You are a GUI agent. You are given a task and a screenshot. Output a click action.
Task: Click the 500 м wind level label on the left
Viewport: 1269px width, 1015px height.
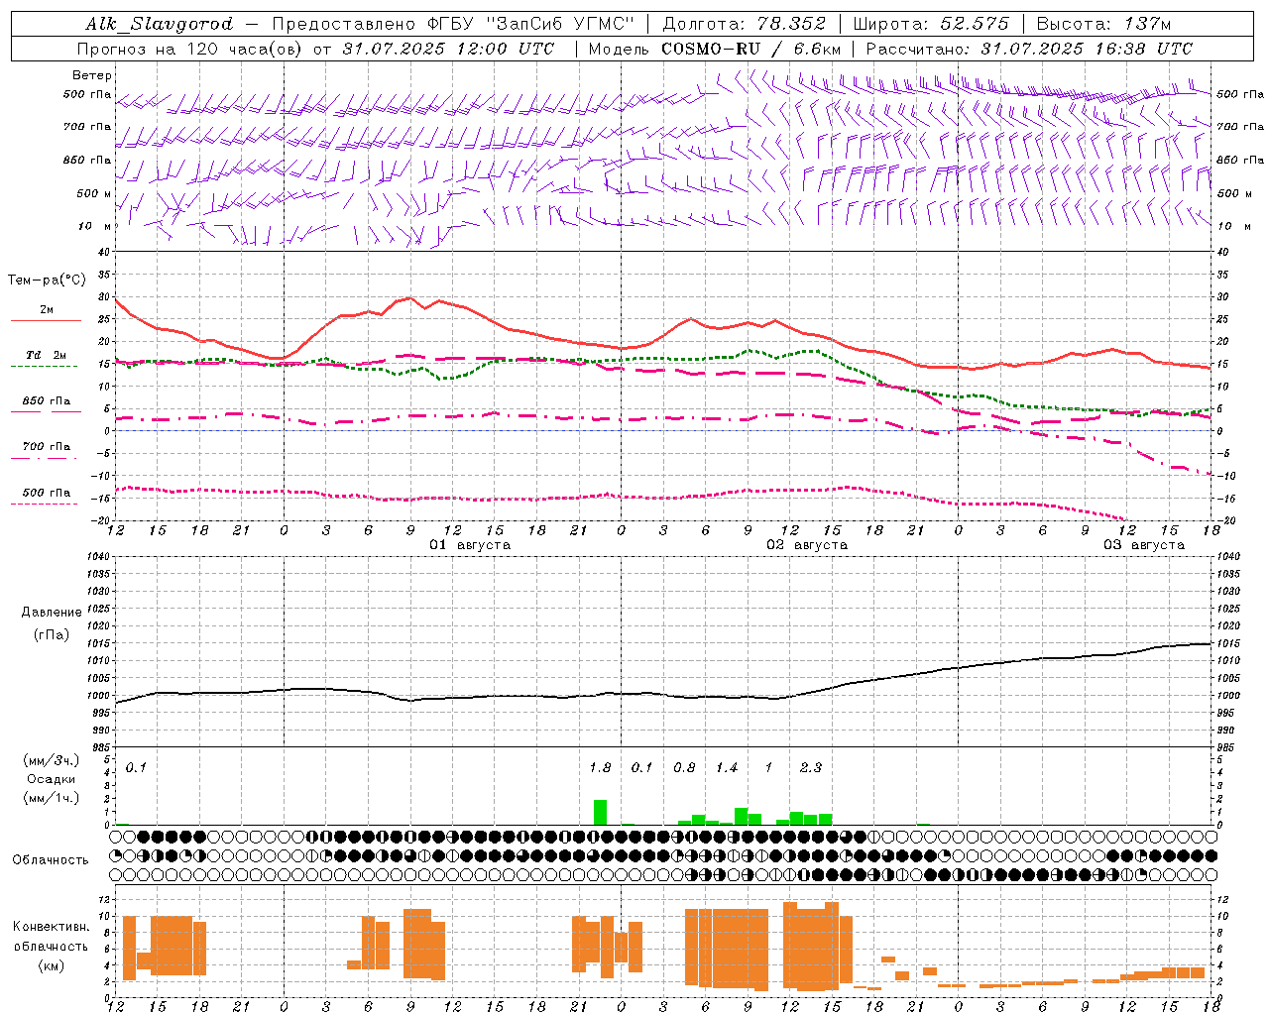click(94, 193)
